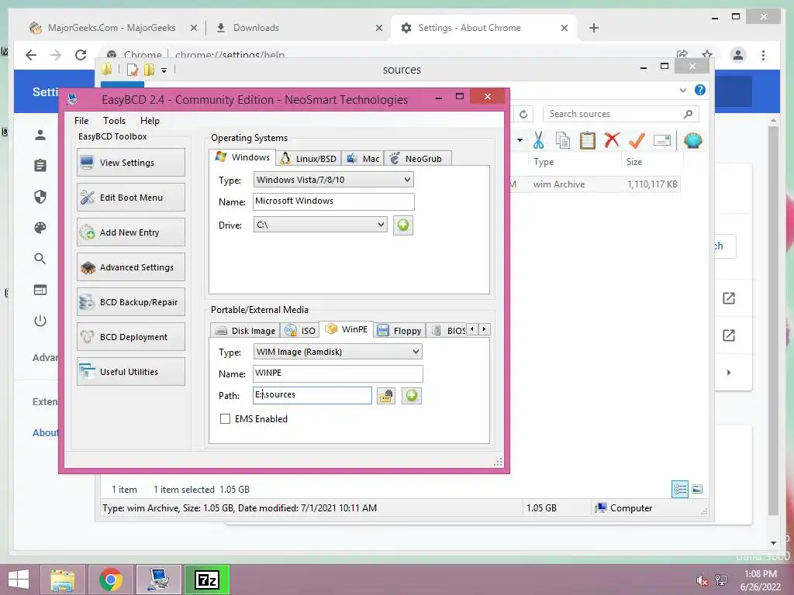
Task: Click green add button next to Path
Action: [x=412, y=396]
